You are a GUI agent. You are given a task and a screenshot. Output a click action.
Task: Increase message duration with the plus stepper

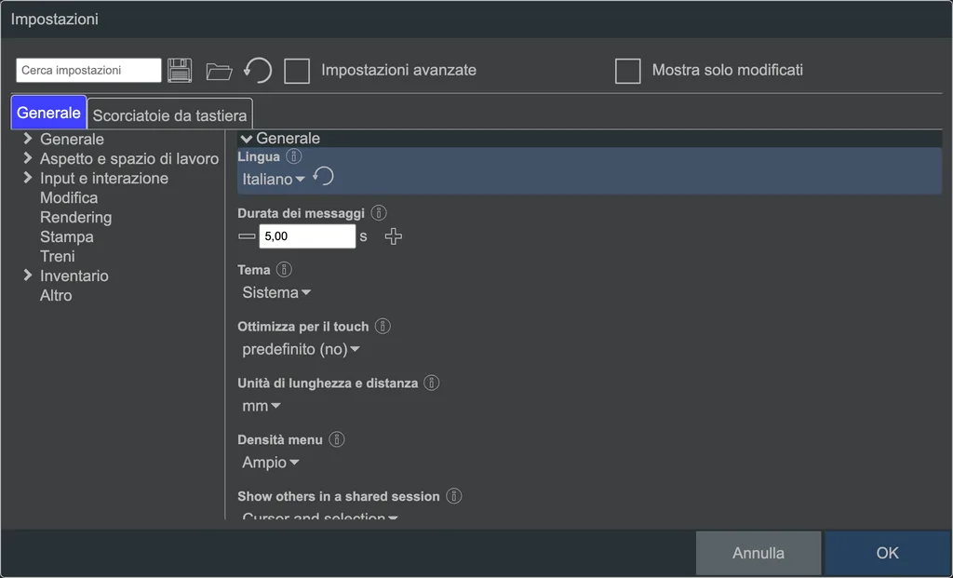pyautogui.click(x=394, y=236)
